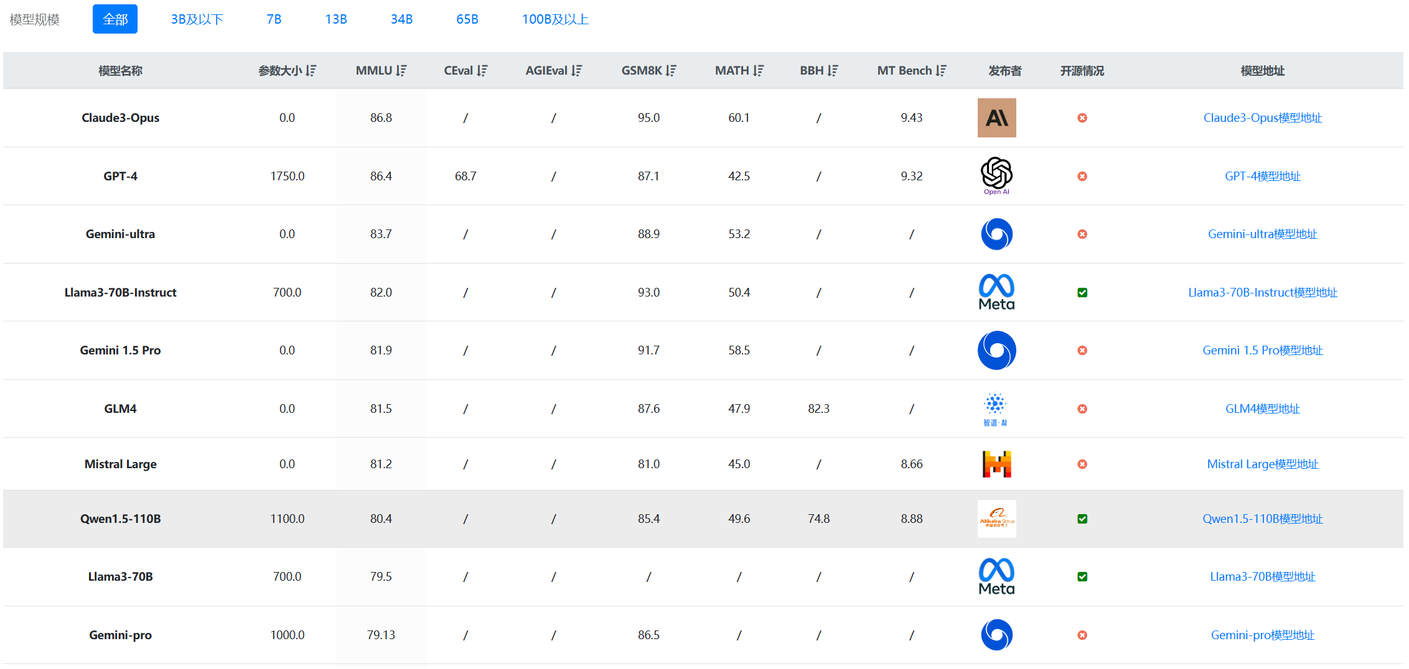Viewport: 1409px width, 669px height.
Task: Click closed-source red X for Gemini 1.5 Pro
Action: pos(1082,350)
